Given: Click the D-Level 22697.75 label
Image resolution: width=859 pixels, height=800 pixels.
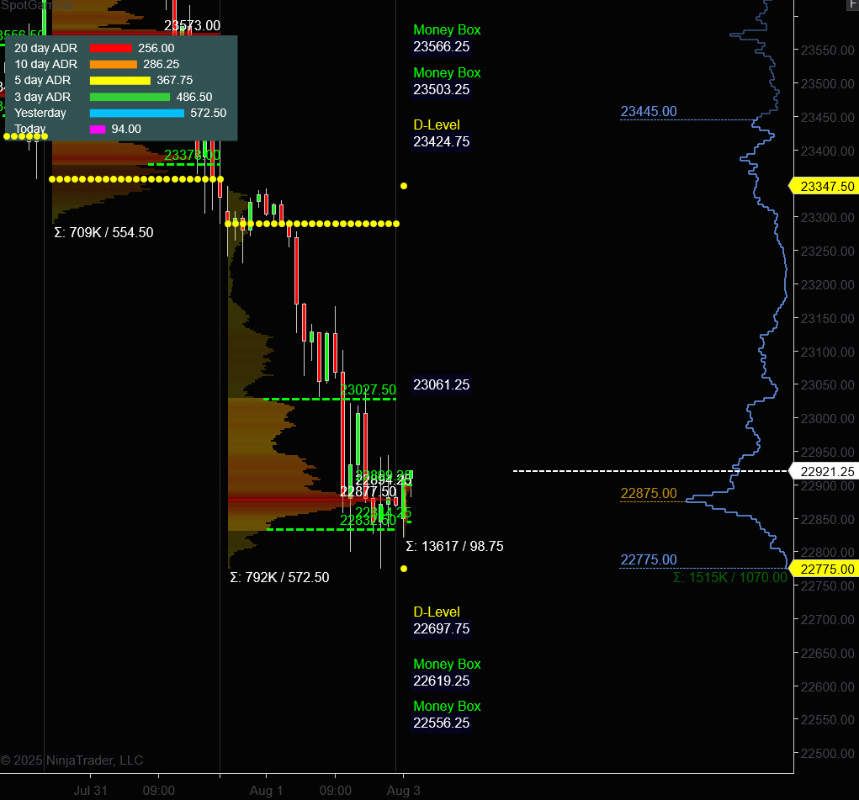Looking at the screenshot, I should tap(441, 621).
